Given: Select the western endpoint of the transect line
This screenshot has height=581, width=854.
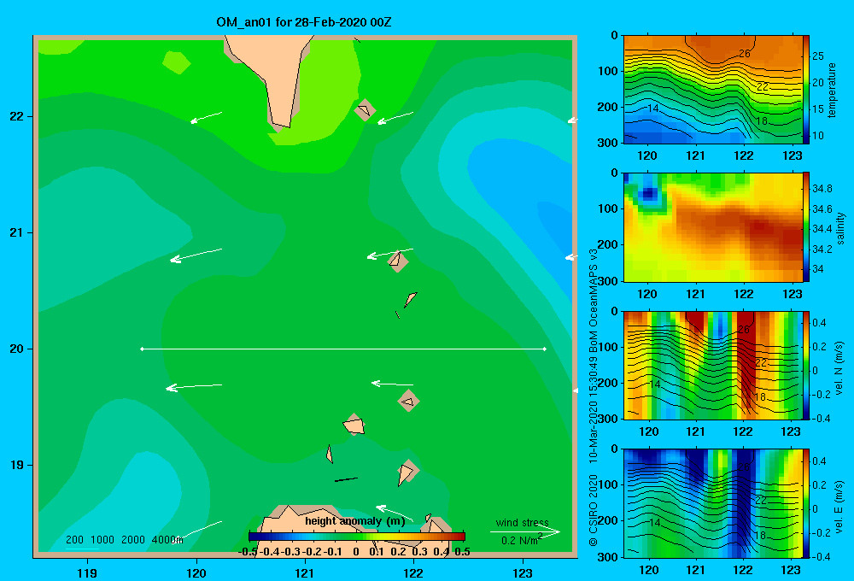Looking at the screenshot, I should tap(142, 349).
